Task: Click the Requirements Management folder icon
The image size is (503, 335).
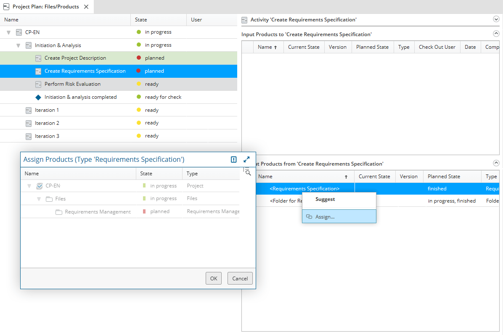Action: [x=59, y=212]
